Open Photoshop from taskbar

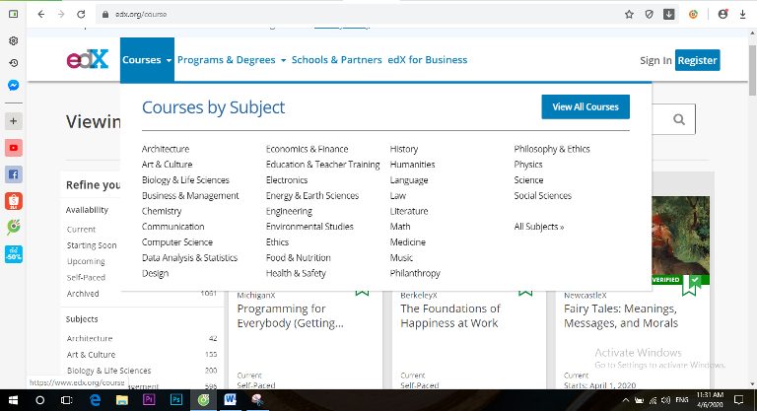[176, 400]
